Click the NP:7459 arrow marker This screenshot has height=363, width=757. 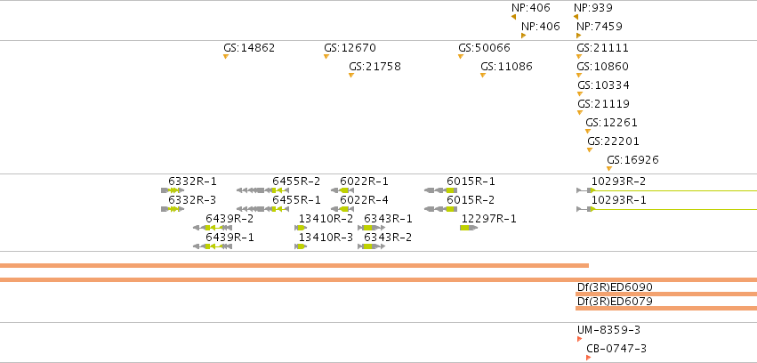(579, 36)
